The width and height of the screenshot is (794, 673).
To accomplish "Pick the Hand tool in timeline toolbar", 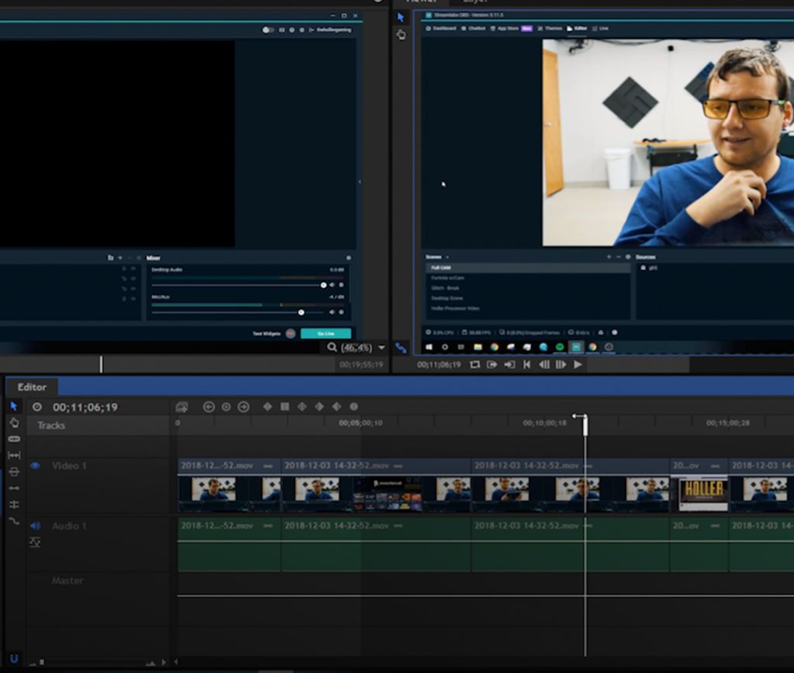I will coord(13,422).
